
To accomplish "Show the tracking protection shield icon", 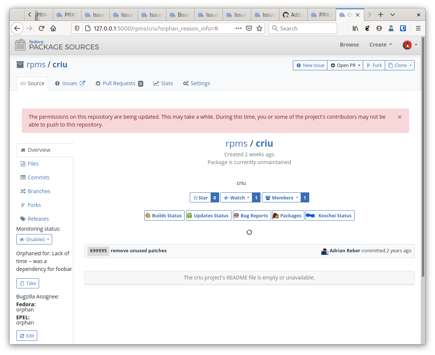I will tap(77, 28).
